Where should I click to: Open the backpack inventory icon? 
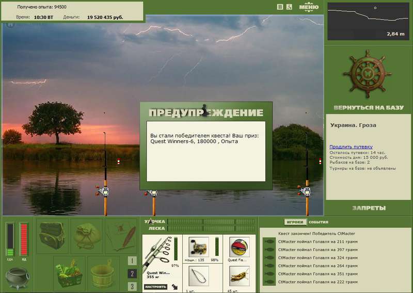(52, 236)
